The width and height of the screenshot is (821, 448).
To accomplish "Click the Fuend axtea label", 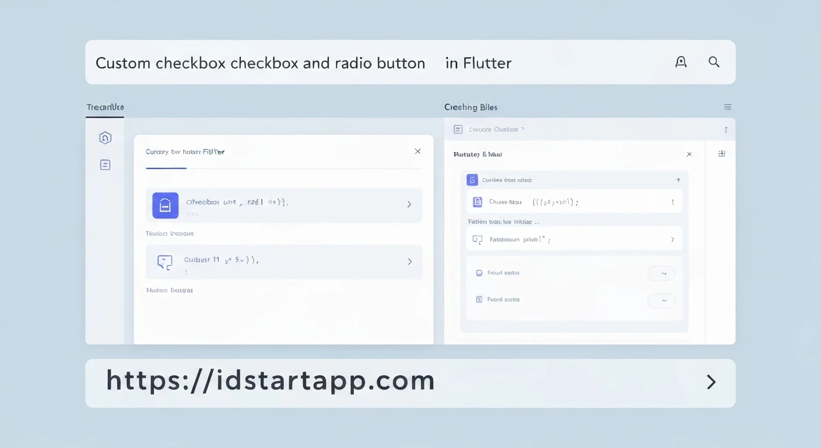I will pos(503,300).
